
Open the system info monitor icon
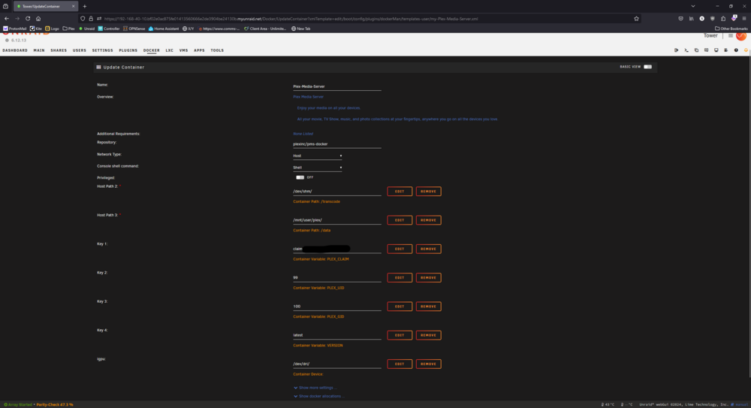[716, 50]
